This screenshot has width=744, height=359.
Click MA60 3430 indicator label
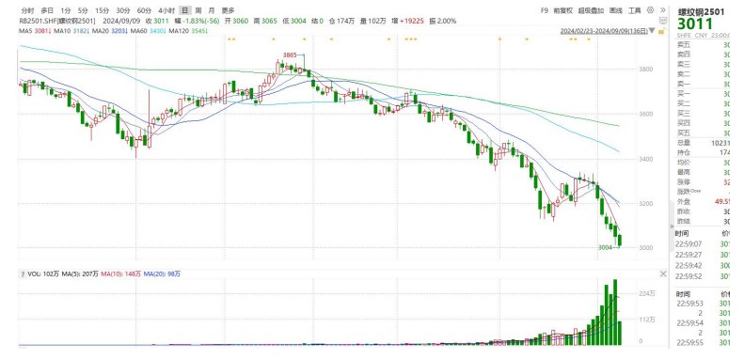[148, 31]
